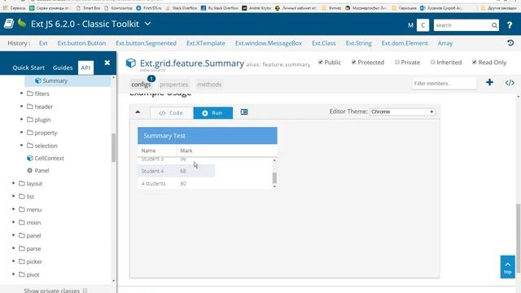
Task: Enable the Inherited members checkbox
Action: [432, 62]
